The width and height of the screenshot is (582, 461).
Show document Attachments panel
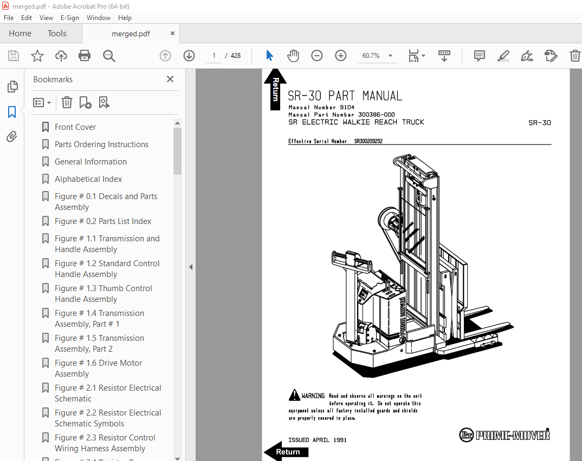pyautogui.click(x=12, y=136)
